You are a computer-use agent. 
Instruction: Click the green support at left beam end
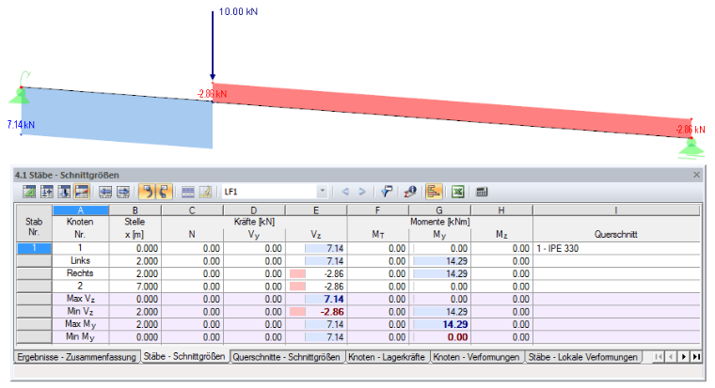click(19, 95)
